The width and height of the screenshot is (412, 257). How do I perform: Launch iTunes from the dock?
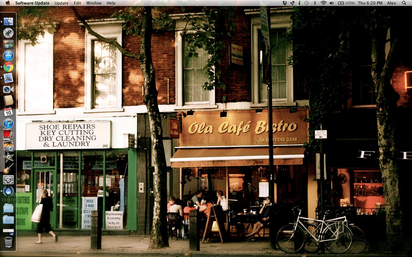8,123
